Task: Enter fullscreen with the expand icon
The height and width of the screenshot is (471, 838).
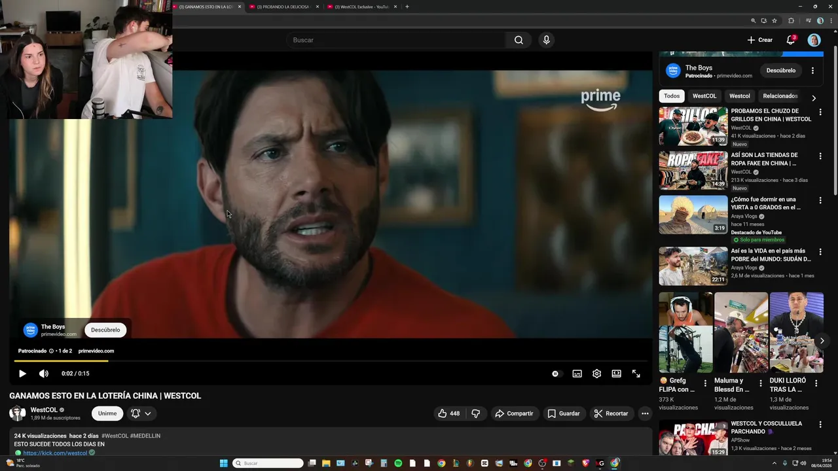Action: (636, 374)
